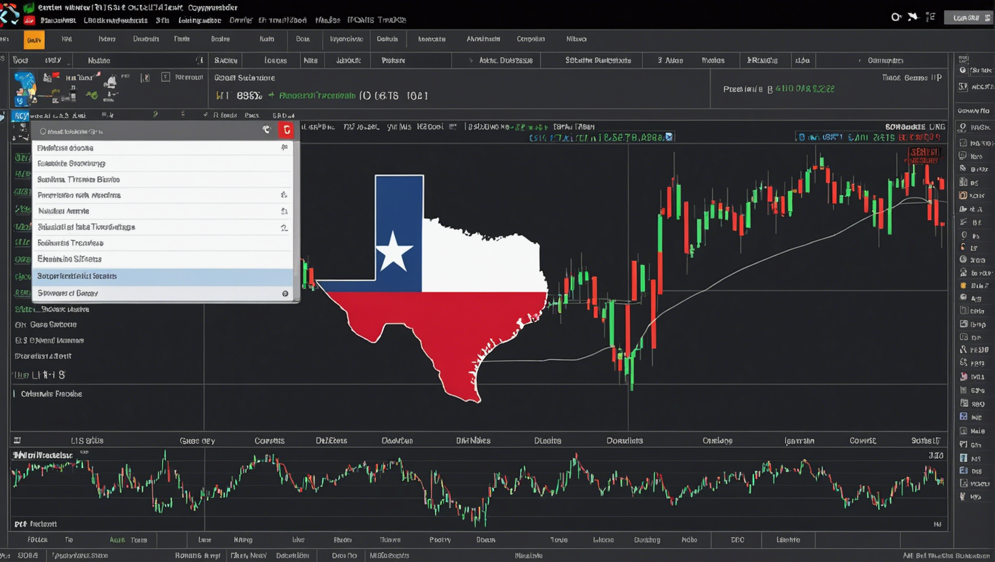Select the blue highlighted row in the dropdown list
The image size is (995, 562).
(162, 277)
